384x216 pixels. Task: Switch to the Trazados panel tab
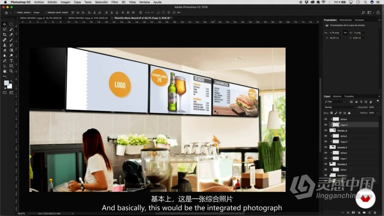(349, 96)
